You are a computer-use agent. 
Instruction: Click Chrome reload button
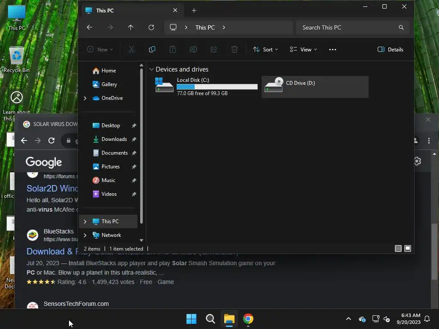[x=51, y=141]
